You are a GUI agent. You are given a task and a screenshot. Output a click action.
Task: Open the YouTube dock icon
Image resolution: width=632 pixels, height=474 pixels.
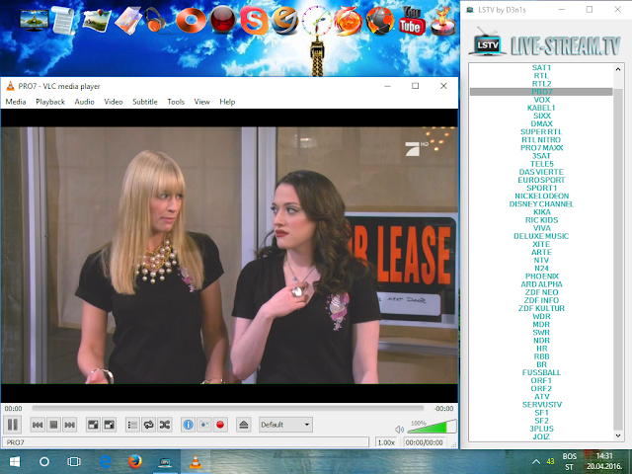[412, 21]
